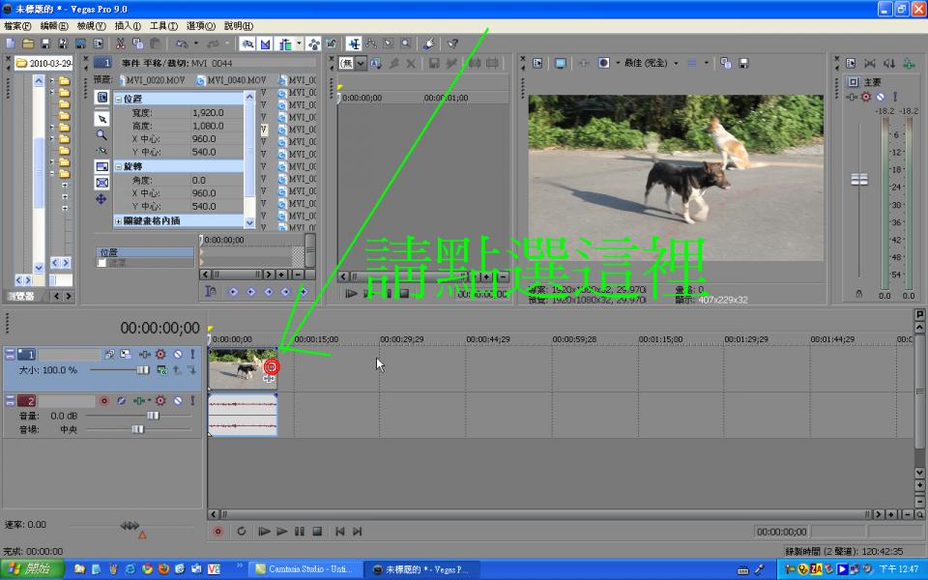Toggle solo on audio track 2
This screenshot has width=928, height=580.
click(190, 400)
